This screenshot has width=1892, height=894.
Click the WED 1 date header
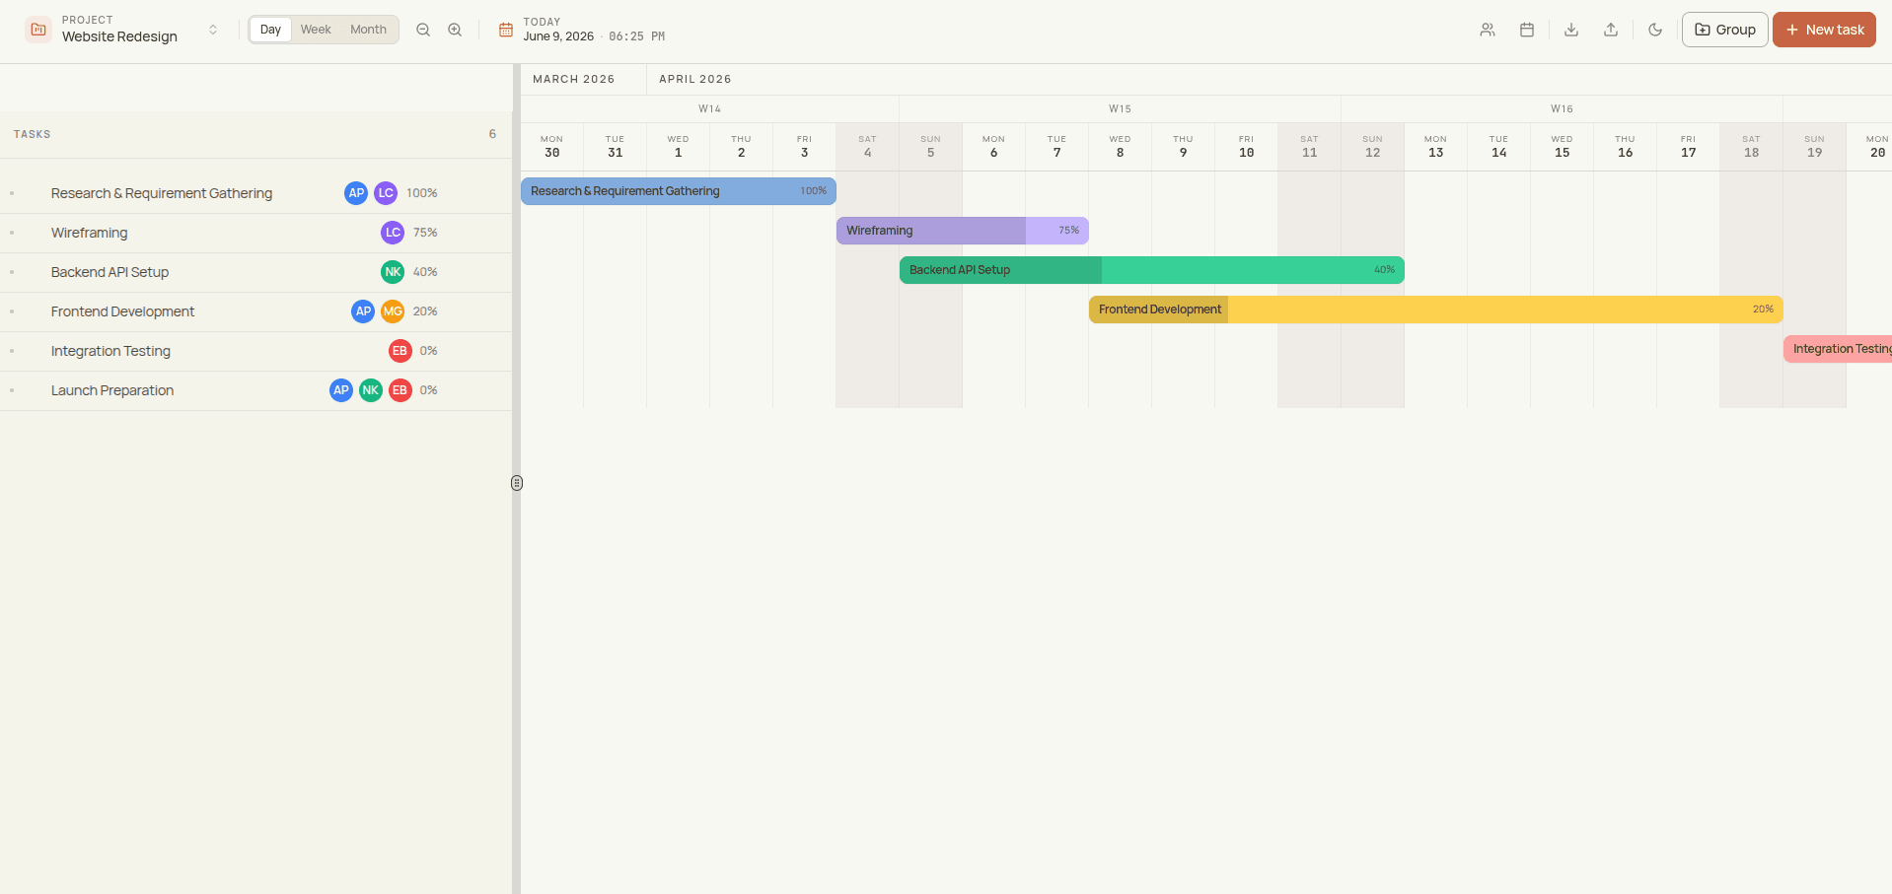[x=679, y=147]
